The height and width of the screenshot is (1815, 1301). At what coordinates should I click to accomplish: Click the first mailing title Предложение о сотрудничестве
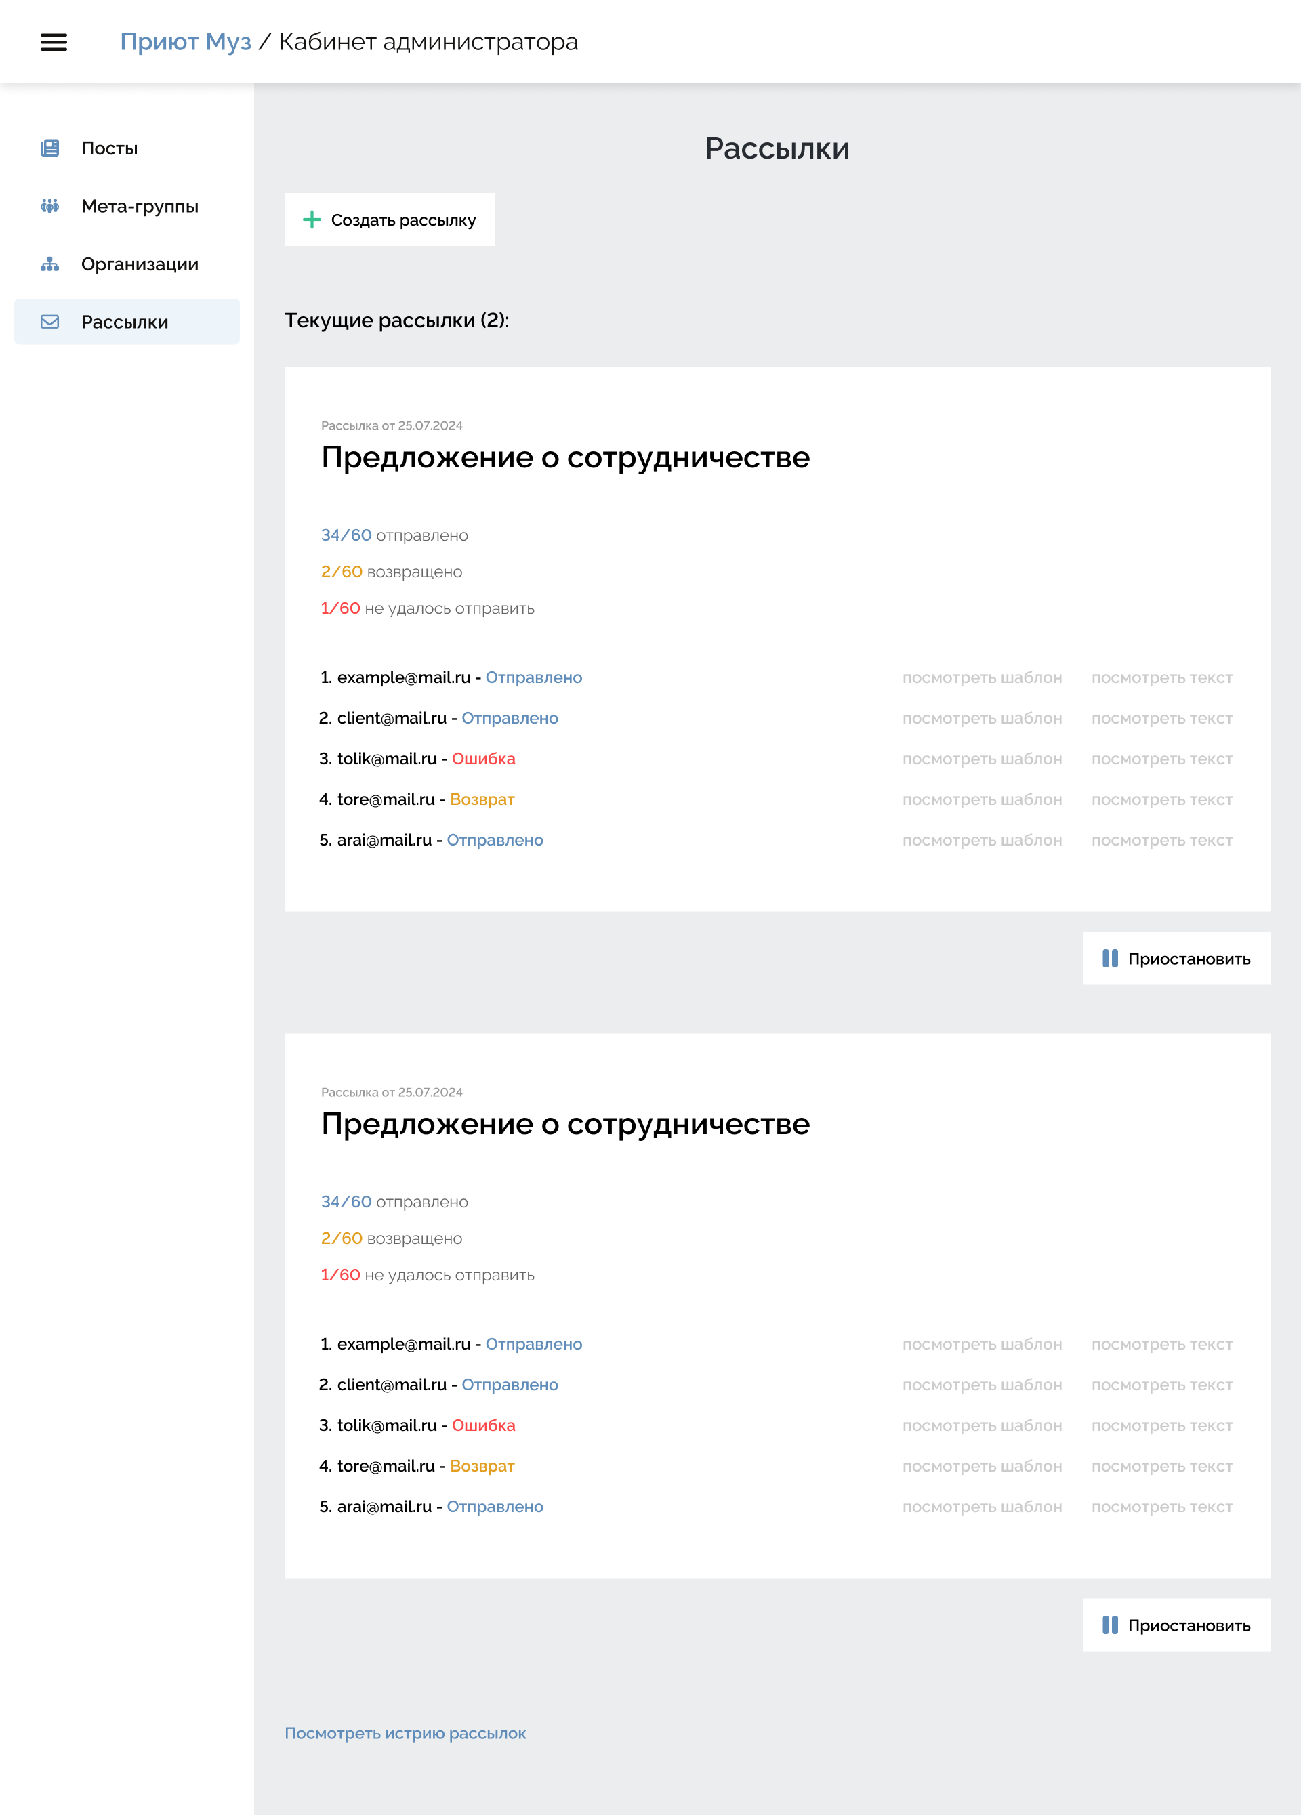coord(565,458)
